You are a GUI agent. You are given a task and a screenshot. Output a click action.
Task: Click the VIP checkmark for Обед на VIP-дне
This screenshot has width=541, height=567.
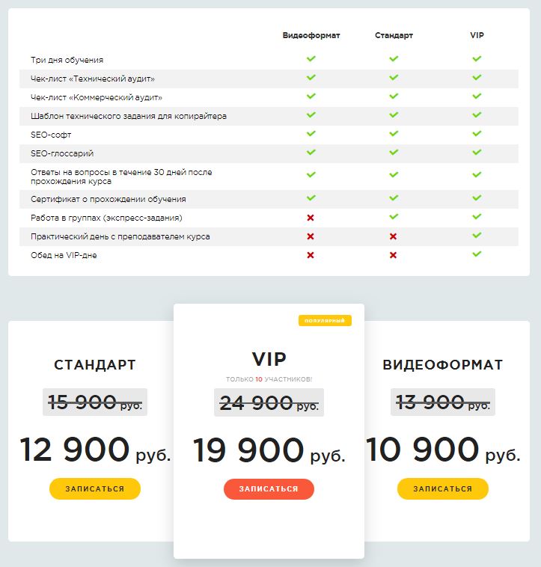point(477,254)
